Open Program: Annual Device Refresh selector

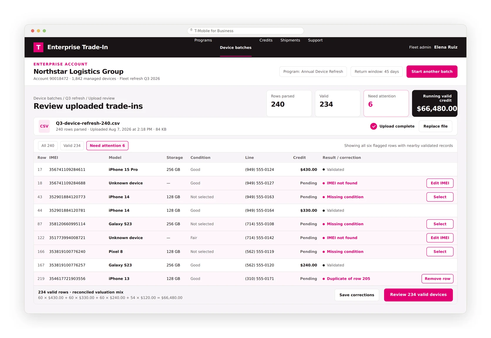(313, 72)
